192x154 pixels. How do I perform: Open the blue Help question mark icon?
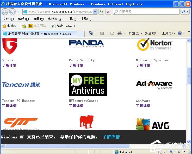click(x=180, y=33)
